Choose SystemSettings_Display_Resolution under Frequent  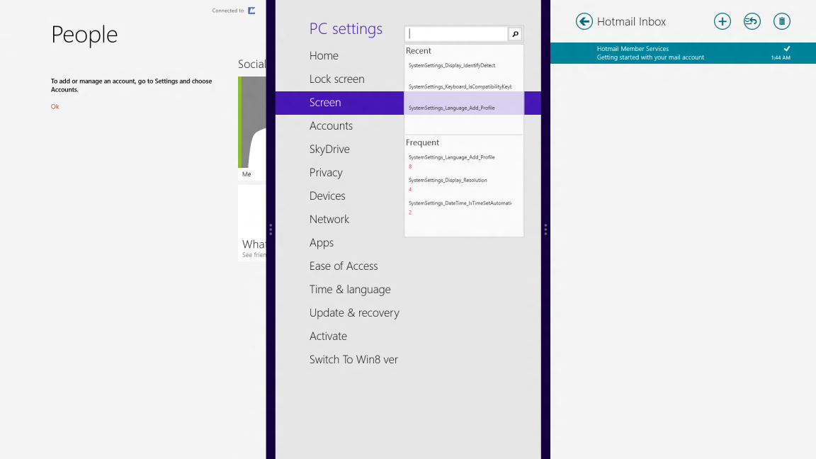coord(448,180)
